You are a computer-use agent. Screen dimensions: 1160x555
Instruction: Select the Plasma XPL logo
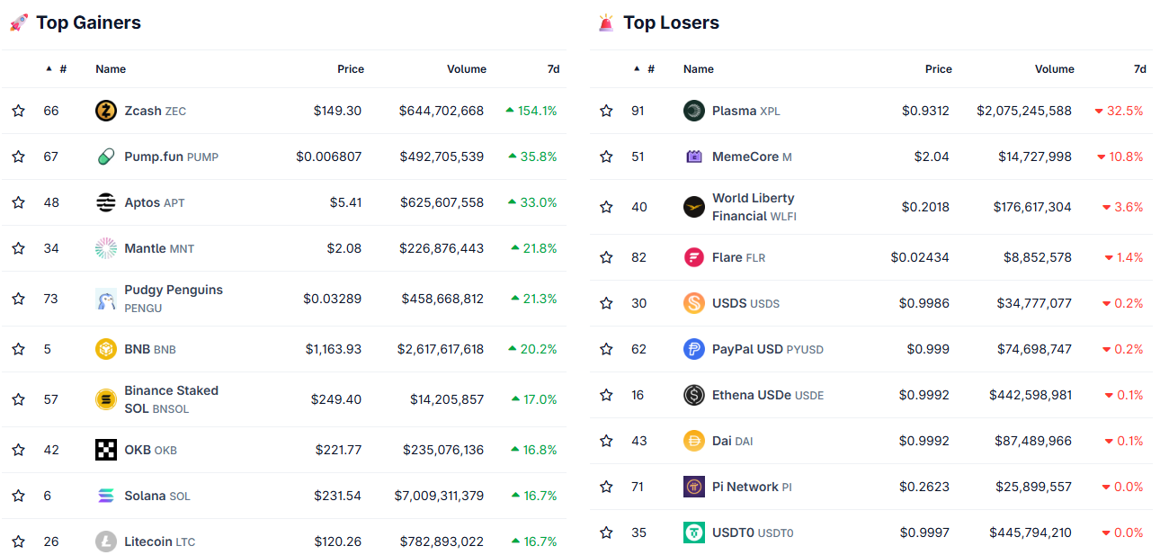(x=692, y=111)
